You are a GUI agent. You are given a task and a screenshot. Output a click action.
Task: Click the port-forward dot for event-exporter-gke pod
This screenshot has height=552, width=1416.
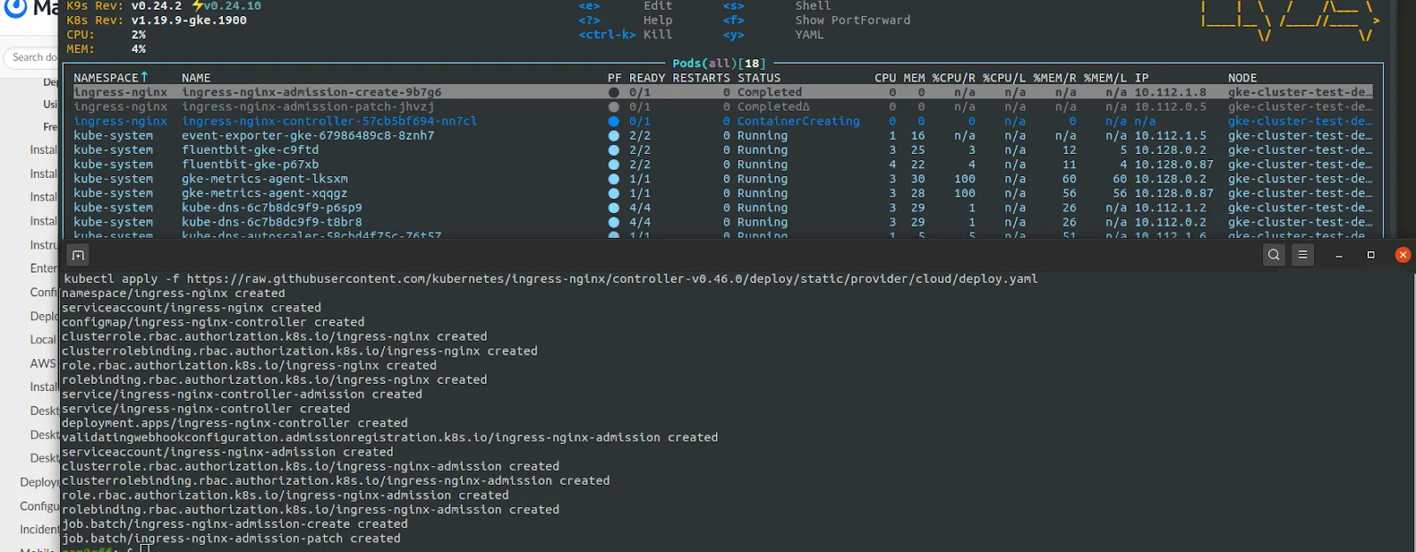(613, 135)
